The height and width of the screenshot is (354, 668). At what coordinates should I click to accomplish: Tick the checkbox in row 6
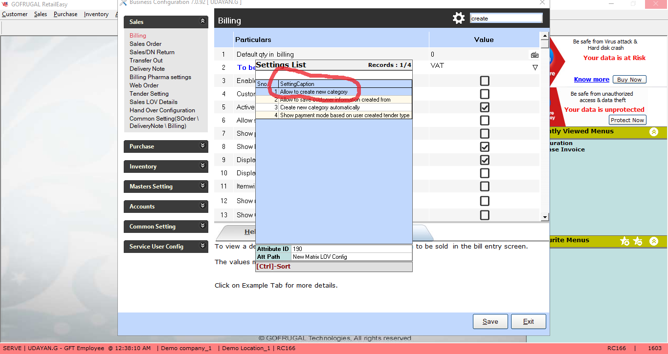(485, 121)
